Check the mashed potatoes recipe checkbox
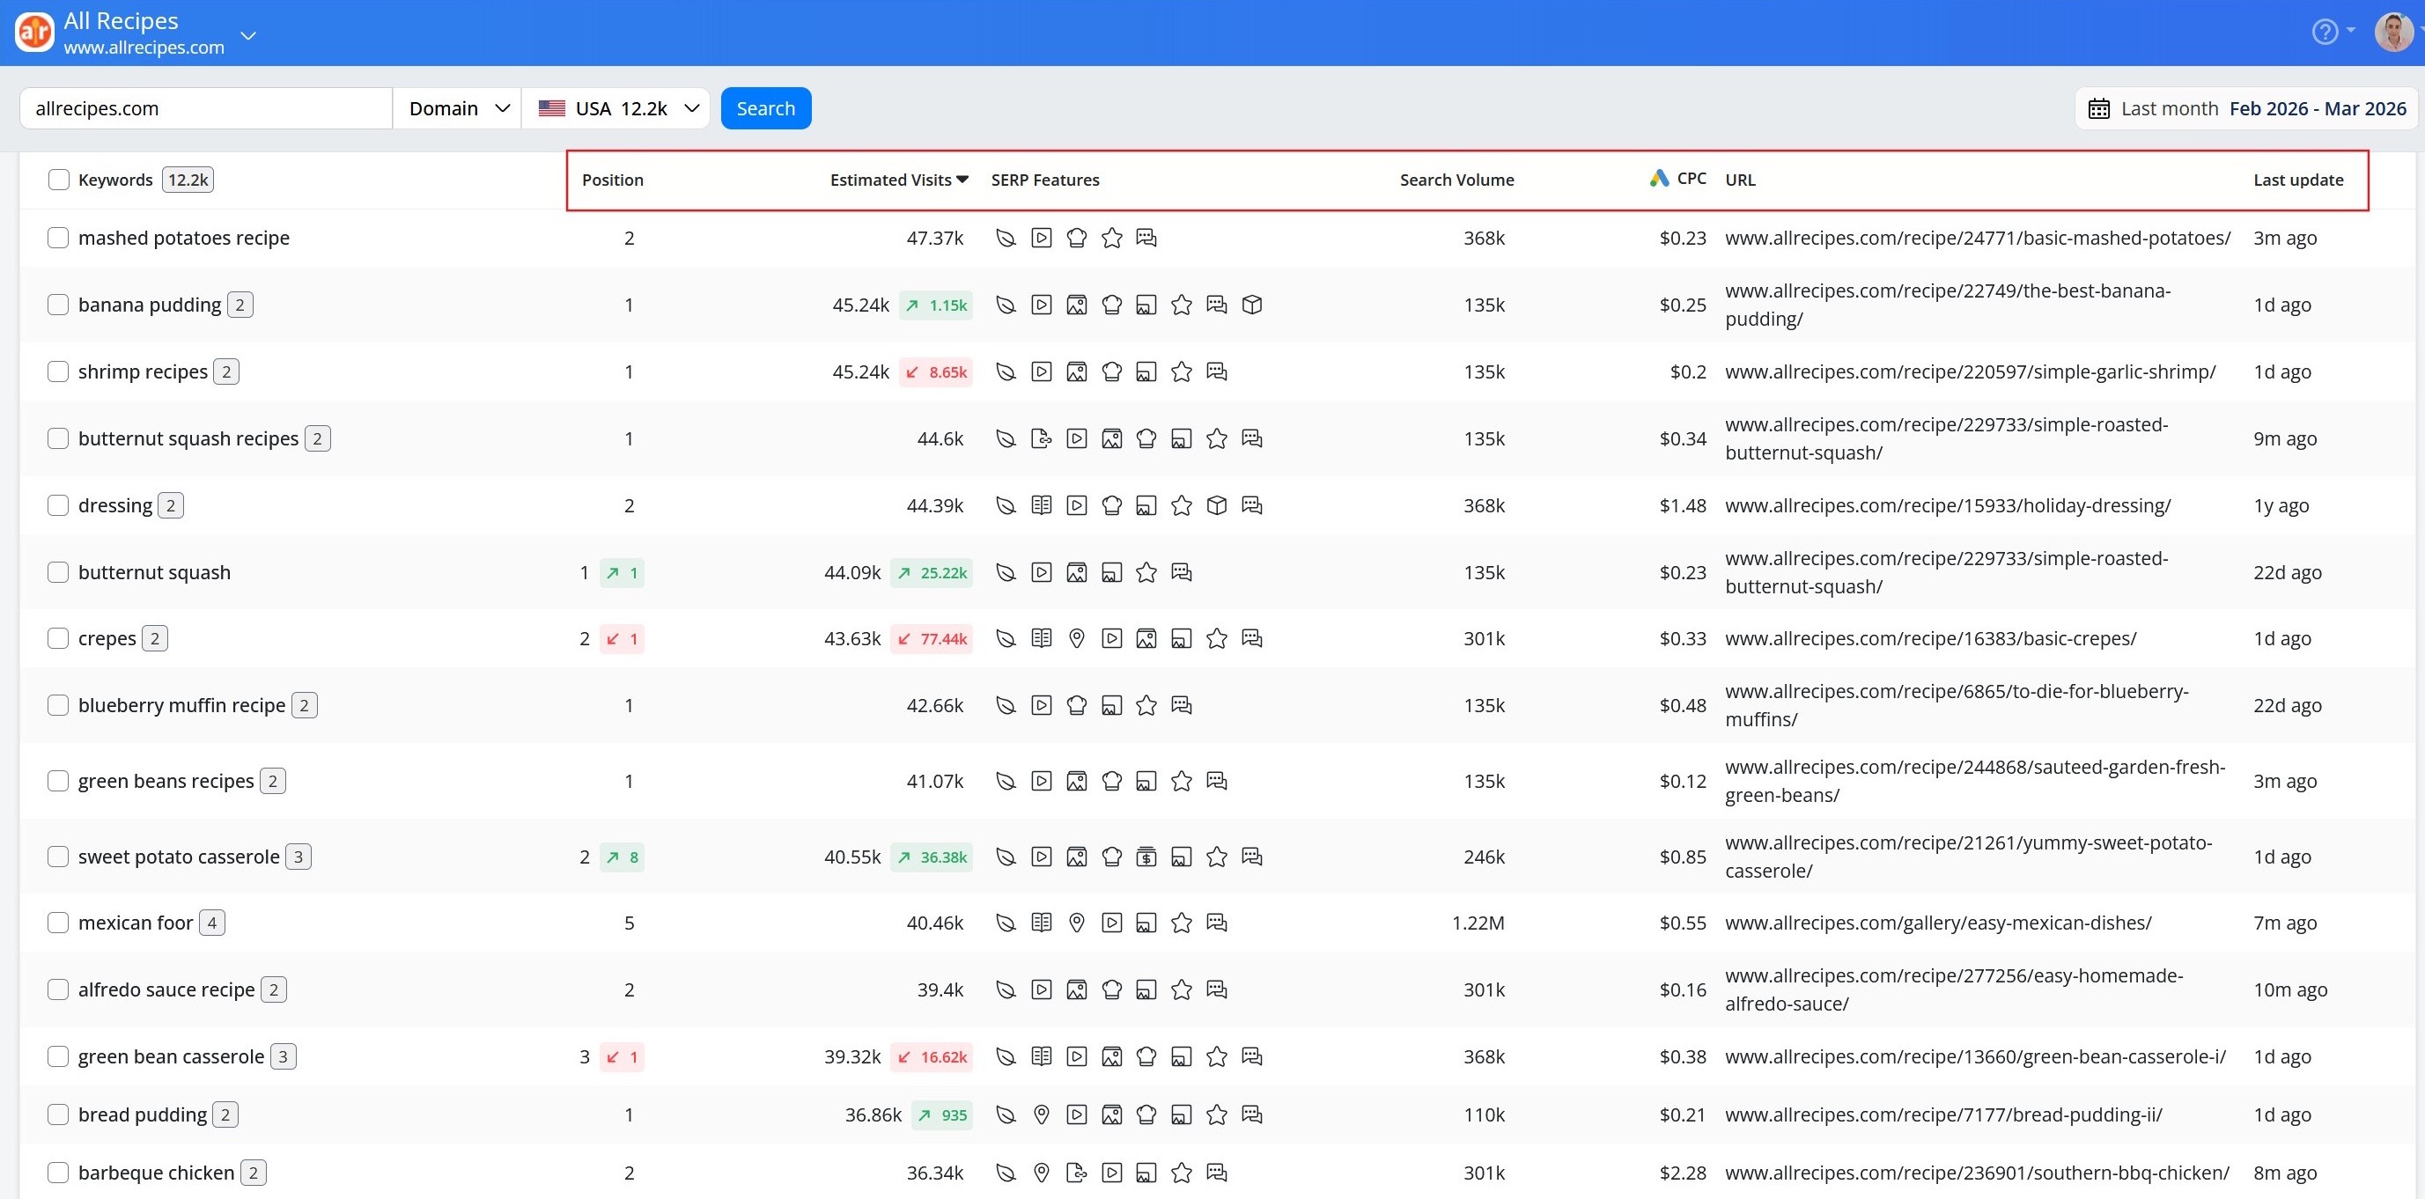The width and height of the screenshot is (2425, 1199). (x=58, y=238)
